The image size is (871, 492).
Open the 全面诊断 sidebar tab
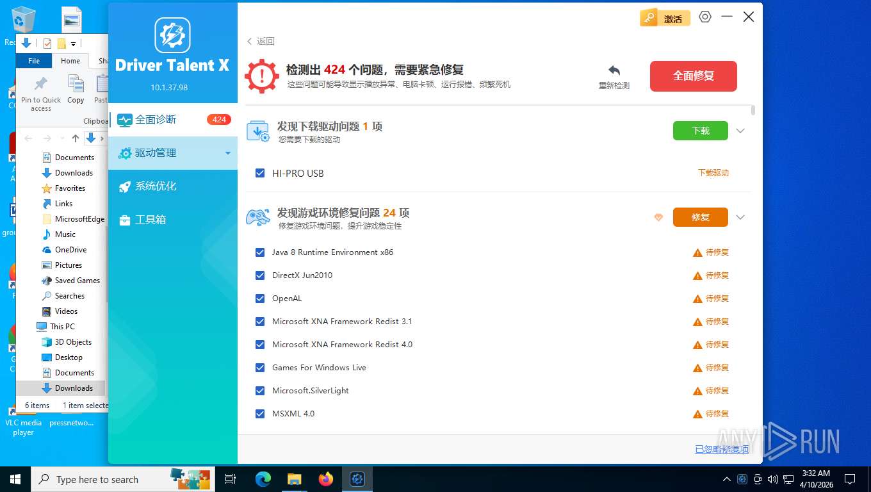coord(173,120)
